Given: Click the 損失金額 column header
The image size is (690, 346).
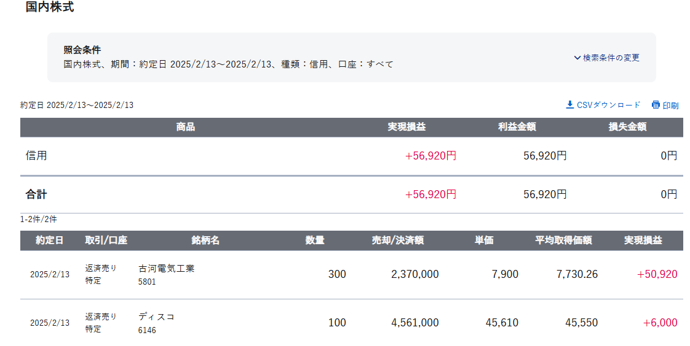Looking at the screenshot, I should (627, 127).
